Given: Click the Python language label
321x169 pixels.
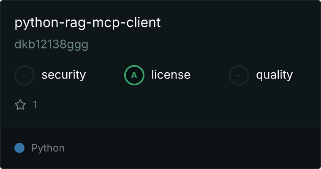Looking at the screenshot, I should tap(48, 148).
